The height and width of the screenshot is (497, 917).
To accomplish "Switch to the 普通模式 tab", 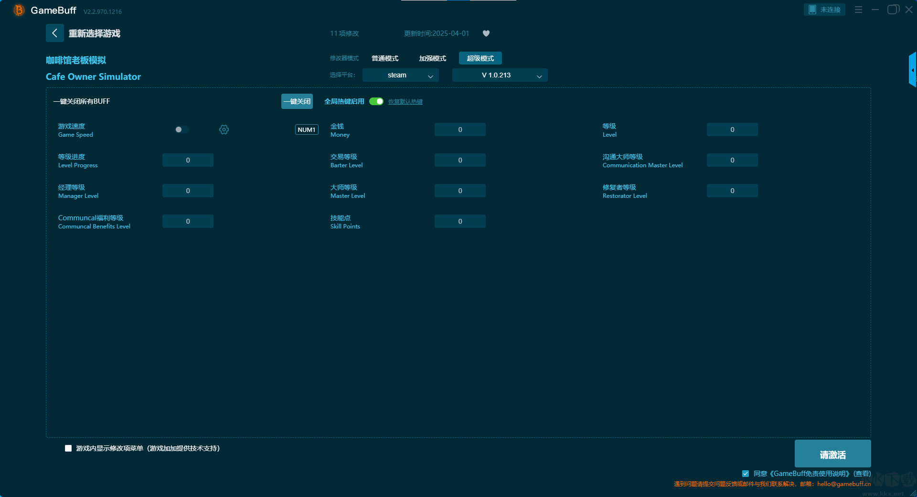I will tap(385, 58).
